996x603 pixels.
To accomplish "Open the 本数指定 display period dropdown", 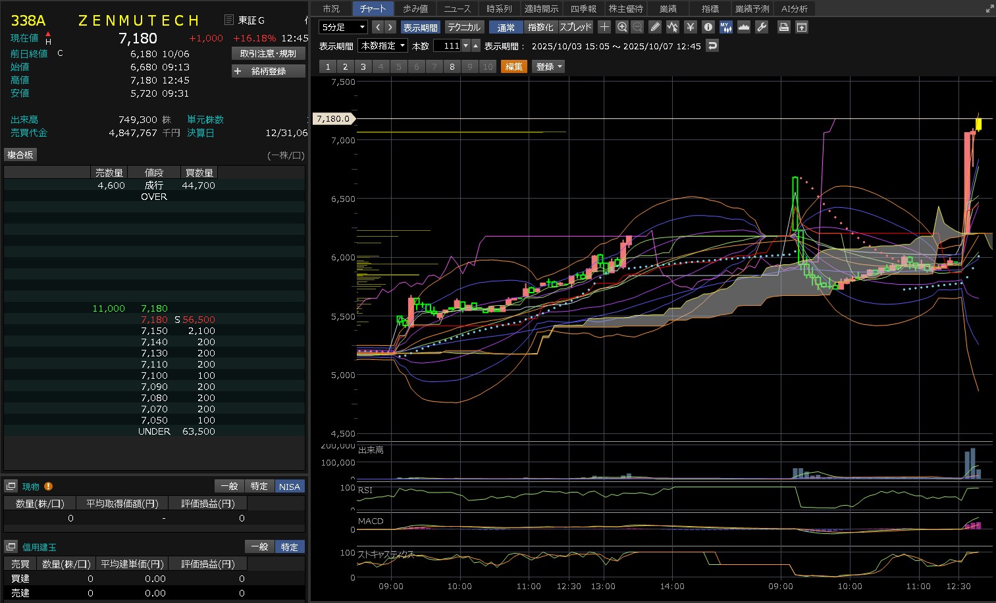I will pos(382,45).
